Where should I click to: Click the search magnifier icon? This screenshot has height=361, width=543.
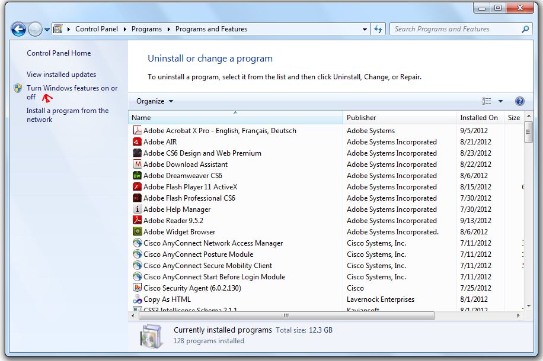click(x=525, y=30)
